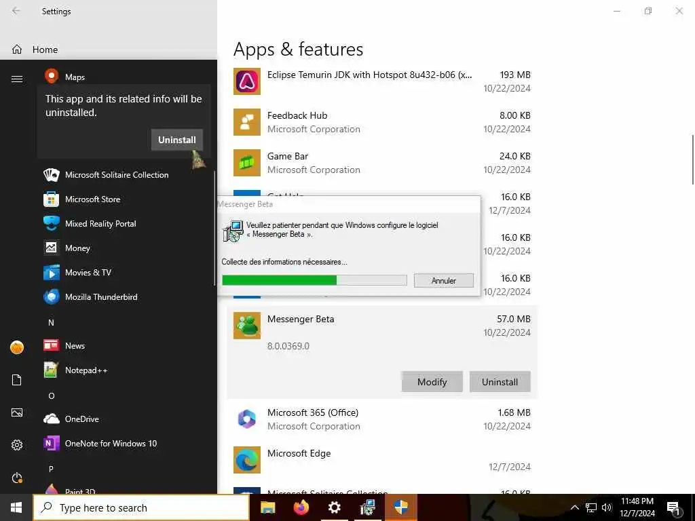The image size is (695, 521).
Task: Show hidden system tray icons
Action: pyautogui.click(x=574, y=507)
